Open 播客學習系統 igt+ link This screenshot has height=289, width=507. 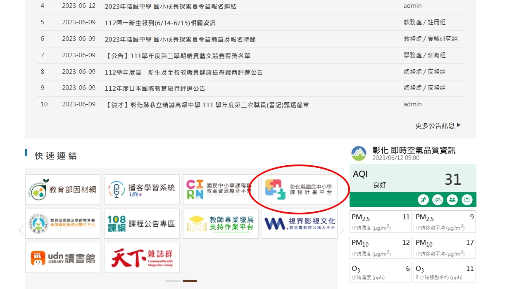coord(142,190)
